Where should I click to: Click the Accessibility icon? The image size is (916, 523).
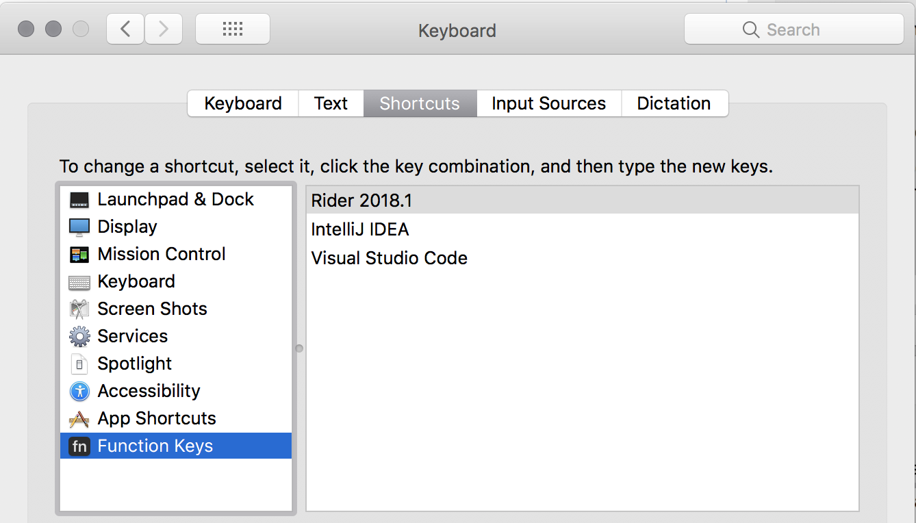[79, 391]
